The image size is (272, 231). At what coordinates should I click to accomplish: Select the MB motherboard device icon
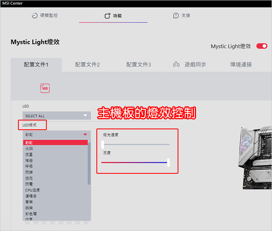coord(45,88)
